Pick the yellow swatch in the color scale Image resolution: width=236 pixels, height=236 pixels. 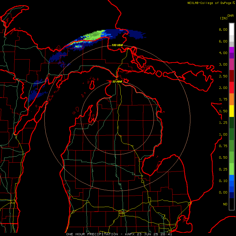coord(232,111)
